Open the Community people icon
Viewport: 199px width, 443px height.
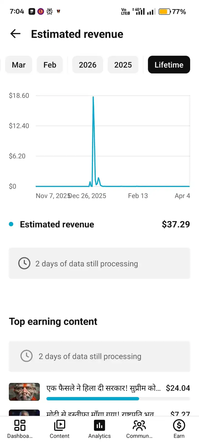(x=139, y=425)
